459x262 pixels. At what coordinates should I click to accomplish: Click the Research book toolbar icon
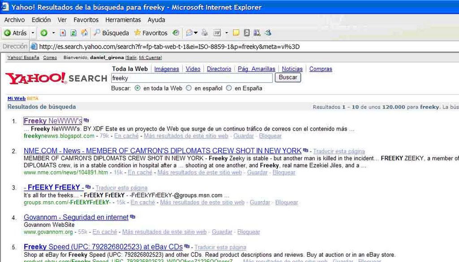(x=247, y=33)
